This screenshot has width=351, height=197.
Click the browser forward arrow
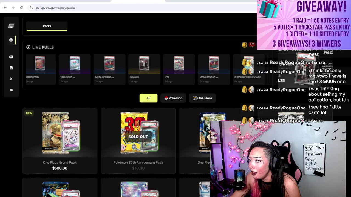13,8
